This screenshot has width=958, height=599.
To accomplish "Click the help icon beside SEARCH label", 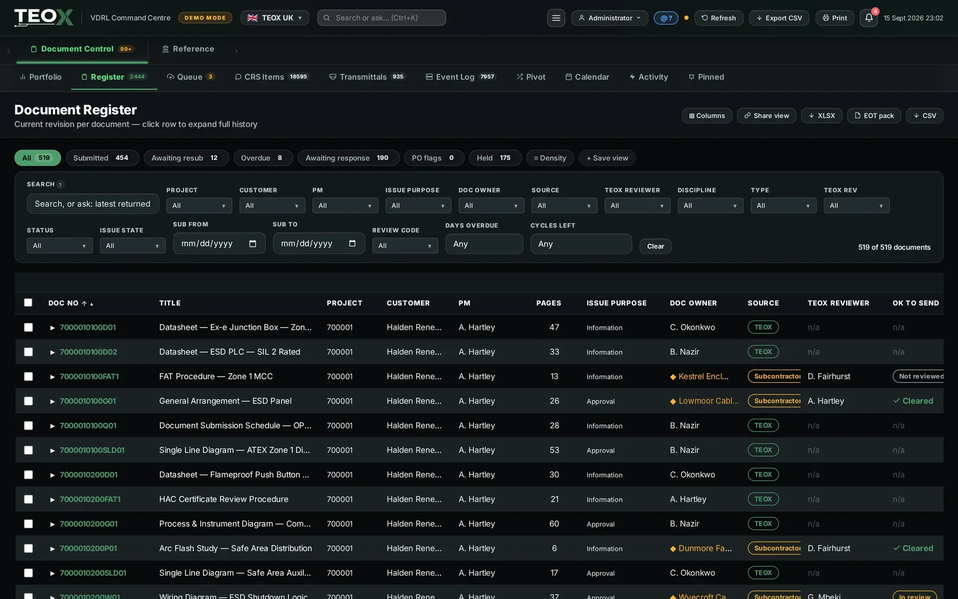I will (x=60, y=184).
